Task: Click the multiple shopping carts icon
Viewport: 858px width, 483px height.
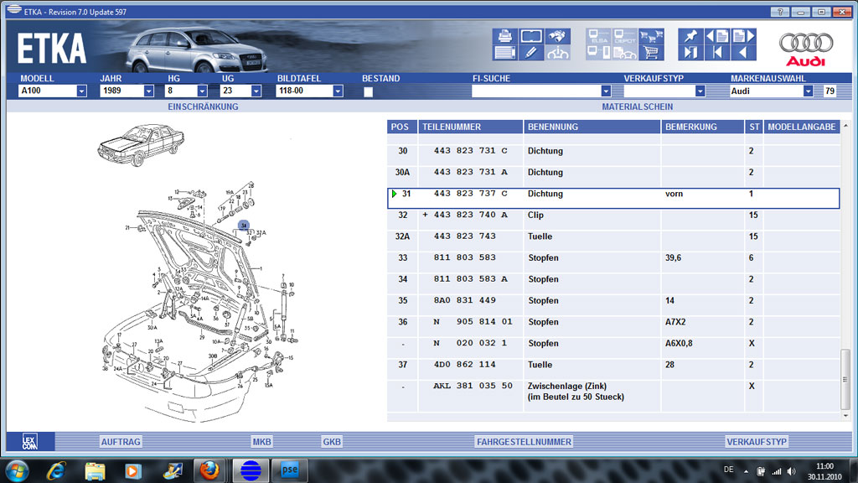Action: click(650, 36)
